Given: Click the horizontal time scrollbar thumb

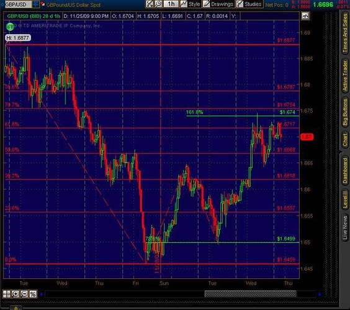Looking at the screenshot, I should click(251, 294).
